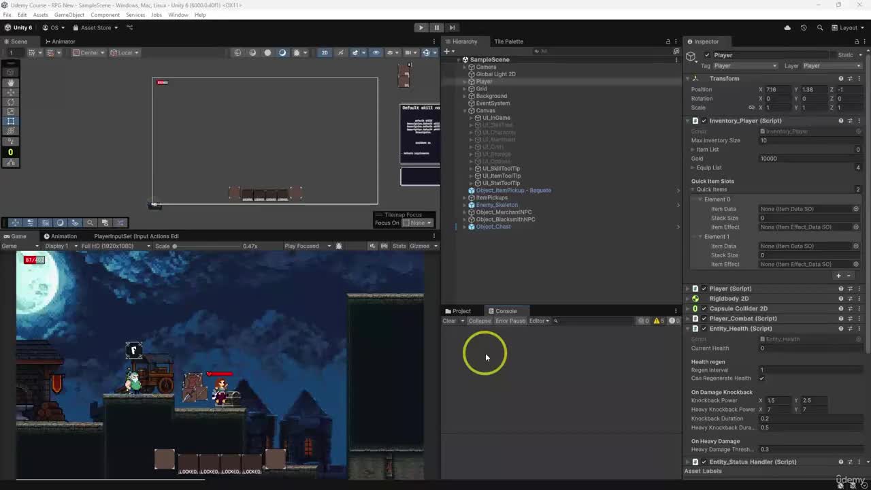Viewport: 871px width, 490px height.
Task: Toggle Inventory_Player script enabled checkbox
Action: [x=704, y=121]
